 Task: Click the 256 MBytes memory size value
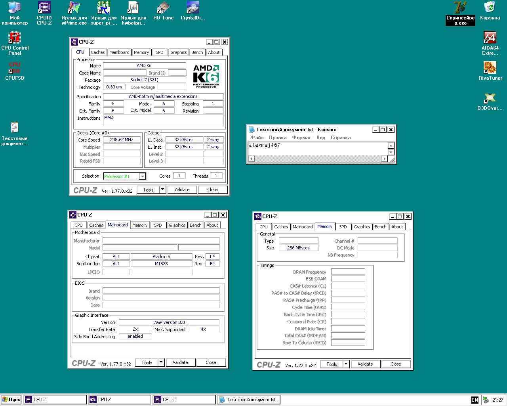[x=299, y=248]
